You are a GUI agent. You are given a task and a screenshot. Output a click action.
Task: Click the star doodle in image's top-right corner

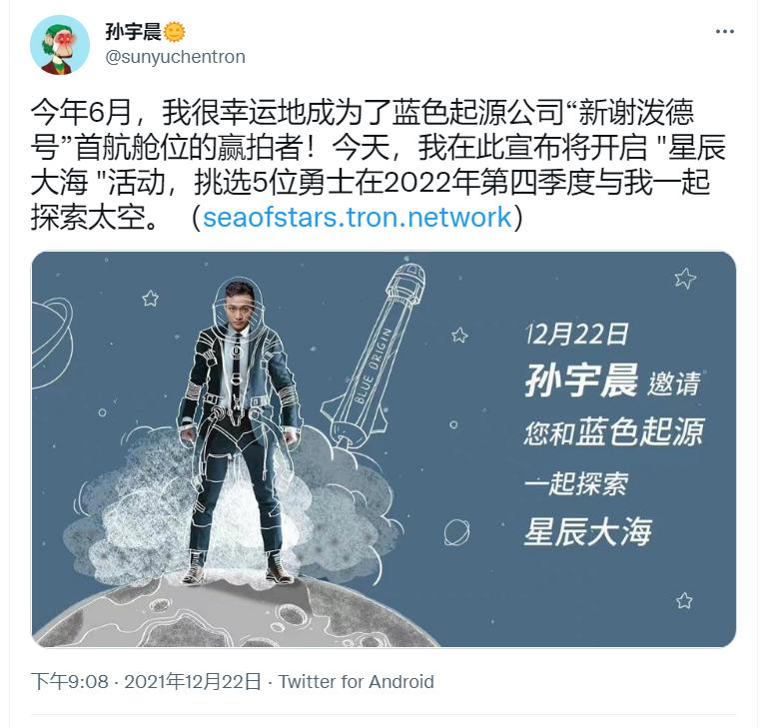[685, 278]
